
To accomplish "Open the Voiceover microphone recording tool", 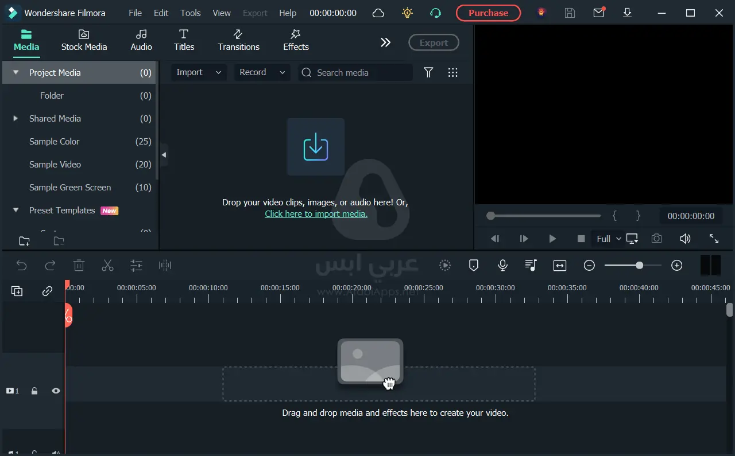I will tap(502, 265).
